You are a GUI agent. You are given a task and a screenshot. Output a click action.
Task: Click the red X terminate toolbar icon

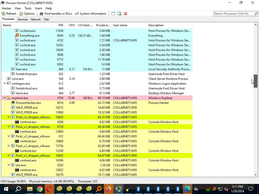click(x=125, y=14)
